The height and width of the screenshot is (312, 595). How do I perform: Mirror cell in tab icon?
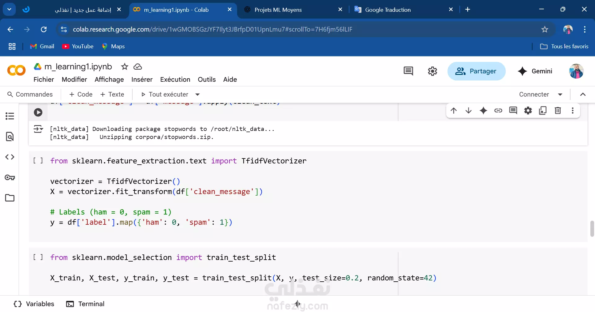coord(543,110)
